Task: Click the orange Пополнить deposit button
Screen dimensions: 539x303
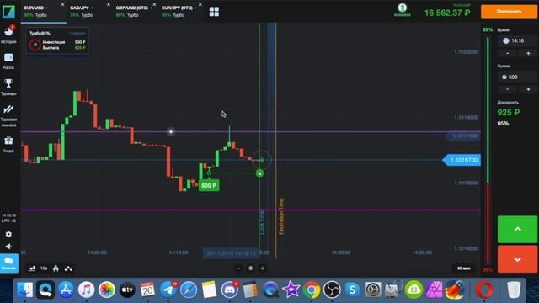Action: tap(509, 12)
